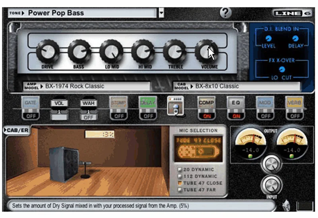Viewport: 318px width, 218px height.
Task: Open the Amp Model selector arrow
Action: (x=42, y=86)
